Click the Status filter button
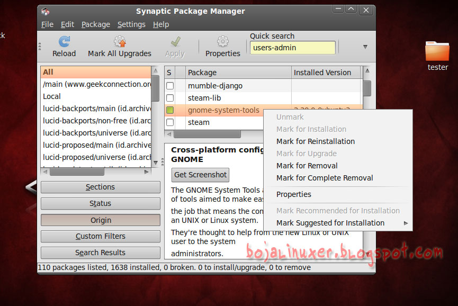Screen dimensions: 458x306 (x=101, y=203)
